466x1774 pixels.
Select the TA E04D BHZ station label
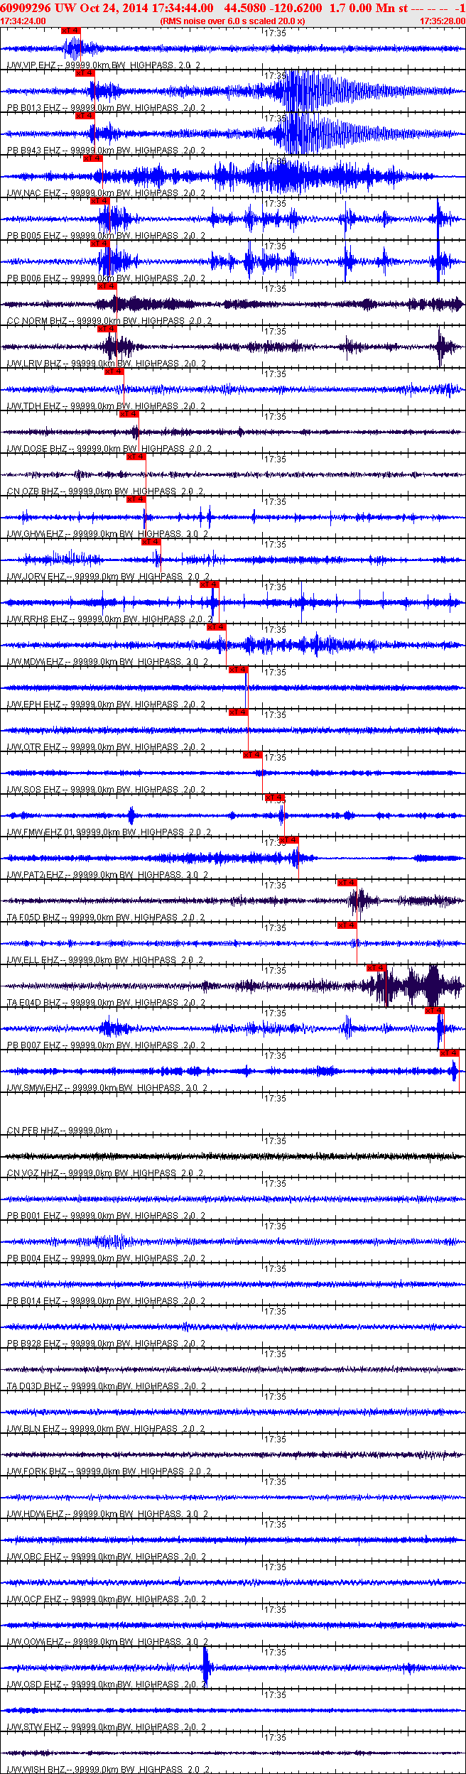click(106, 1003)
